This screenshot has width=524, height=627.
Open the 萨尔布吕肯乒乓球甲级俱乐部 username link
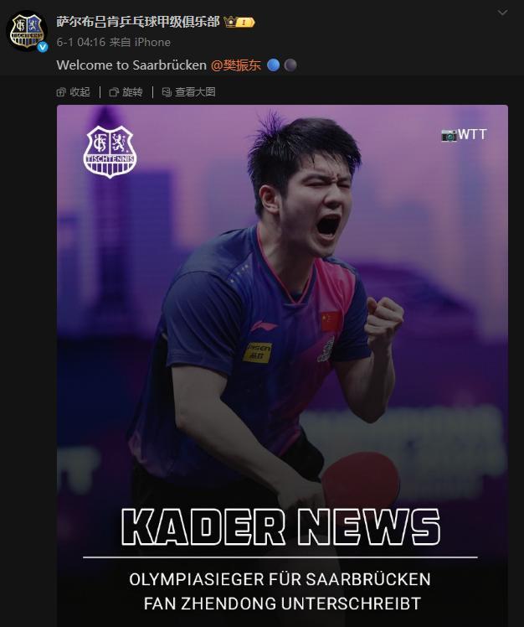(138, 22)
